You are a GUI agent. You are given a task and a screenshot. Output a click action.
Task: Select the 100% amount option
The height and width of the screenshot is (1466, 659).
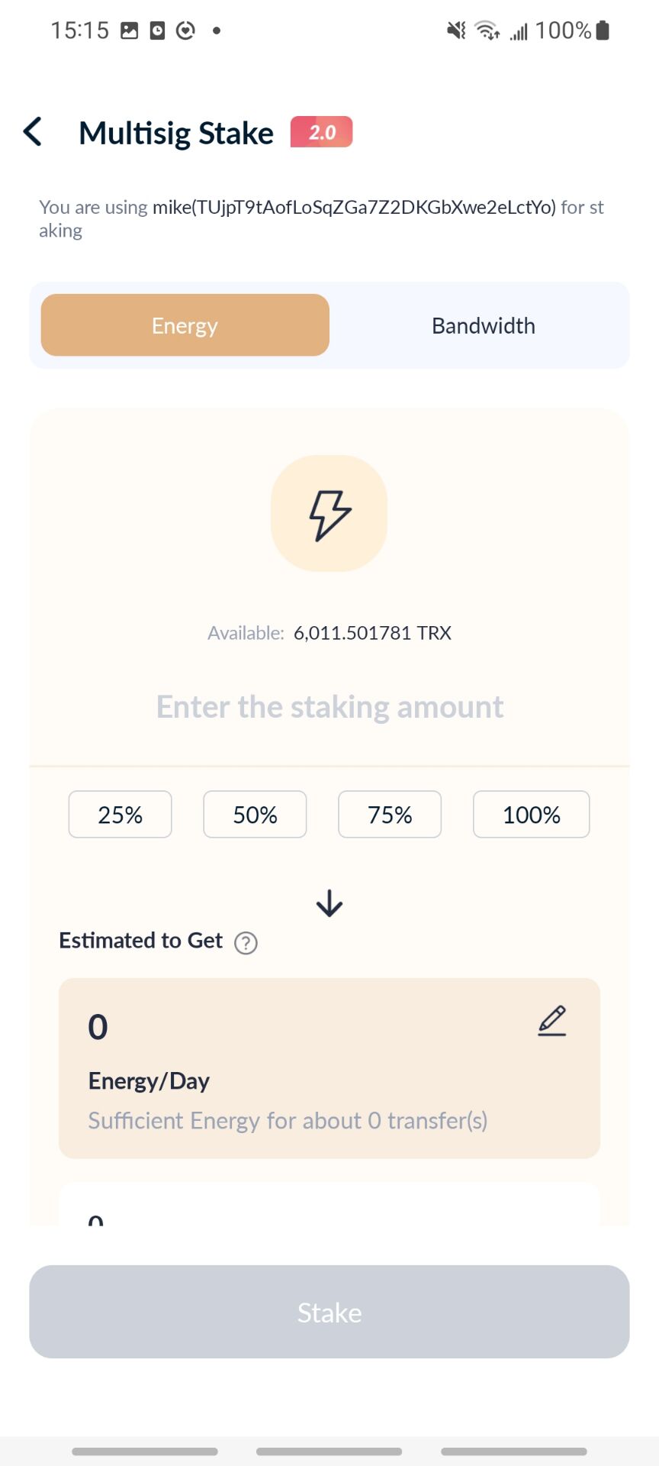click(532, 815)
